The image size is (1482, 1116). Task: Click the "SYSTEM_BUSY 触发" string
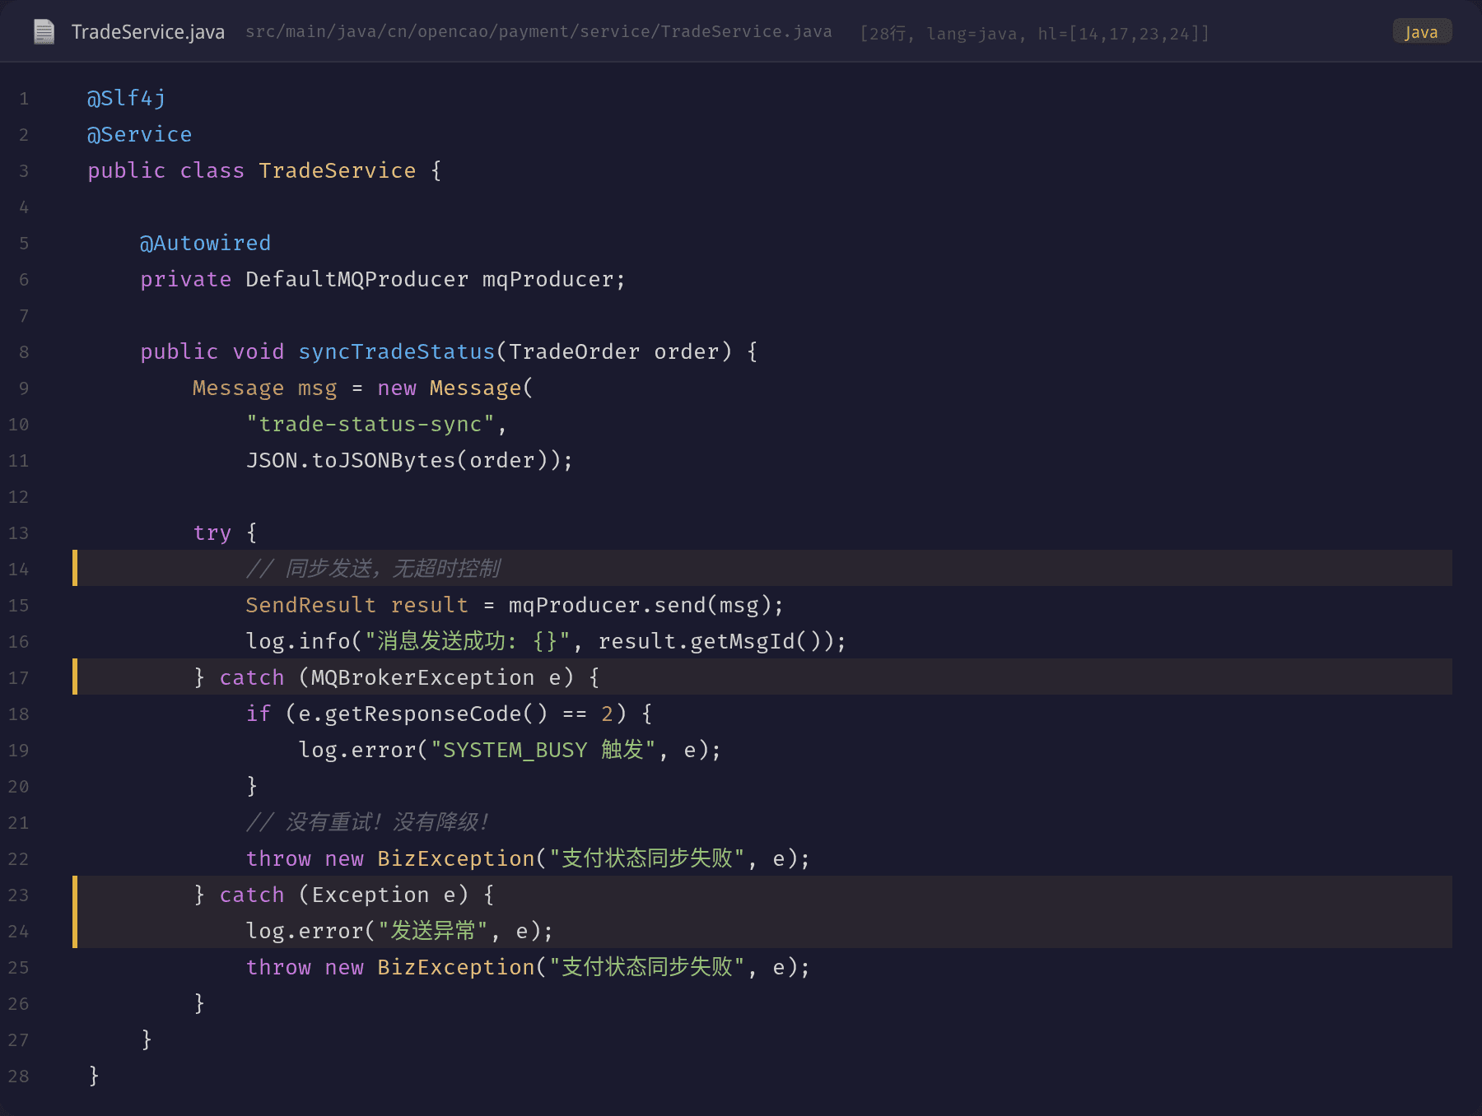pos(543,751)
